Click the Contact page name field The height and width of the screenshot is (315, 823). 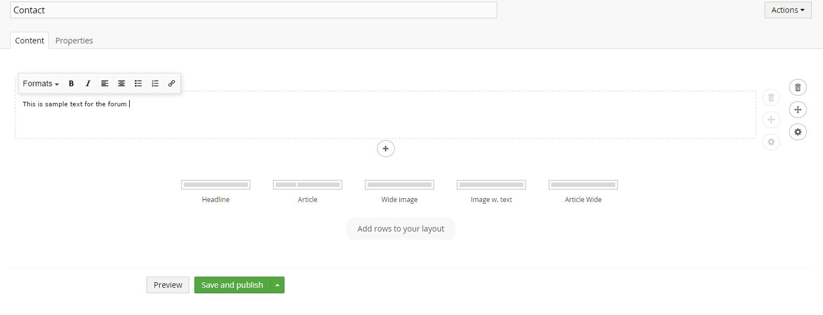(253, 10)
